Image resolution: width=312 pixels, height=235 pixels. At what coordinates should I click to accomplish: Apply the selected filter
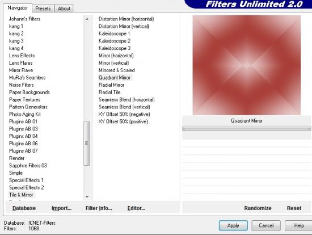click(x=233, y=225)
